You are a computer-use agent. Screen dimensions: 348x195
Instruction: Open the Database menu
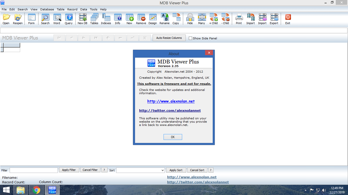(x=47, y=9)
